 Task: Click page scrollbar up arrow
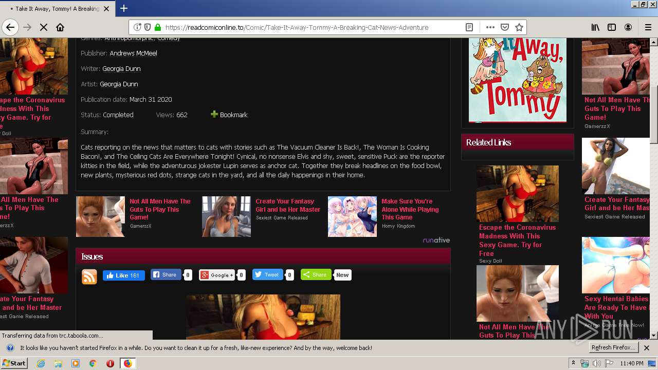653,42
